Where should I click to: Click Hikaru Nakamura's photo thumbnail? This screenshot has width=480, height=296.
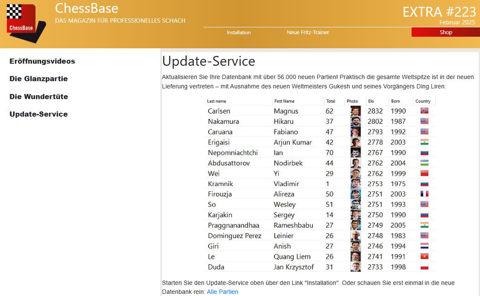(355, 121)
